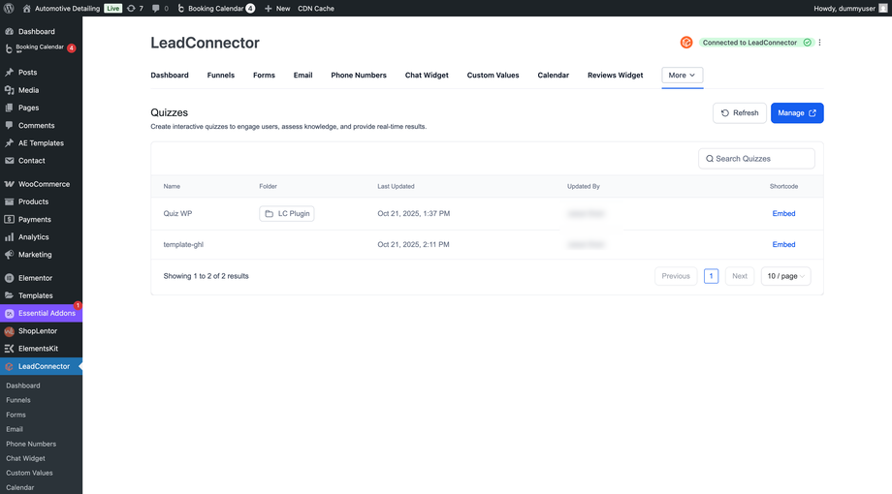Open the New content menu in admin bar
The width and height of the screenshot is (892, 494).
pyautogui.click(x=276, y=8)
